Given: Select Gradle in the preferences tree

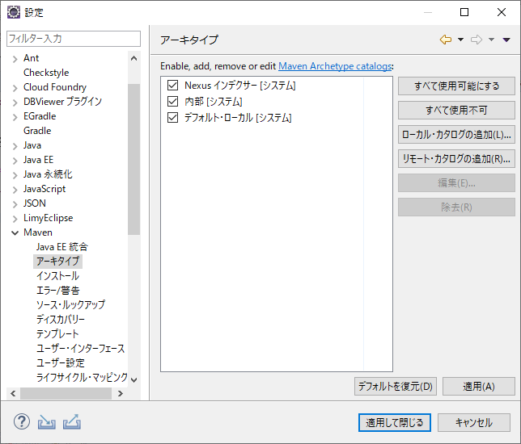Looking at the screenshot, I should (x=37, y=131).
